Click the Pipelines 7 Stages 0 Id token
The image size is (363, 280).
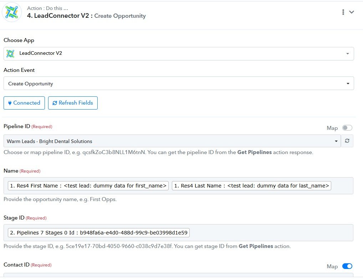tap(99, 233)
